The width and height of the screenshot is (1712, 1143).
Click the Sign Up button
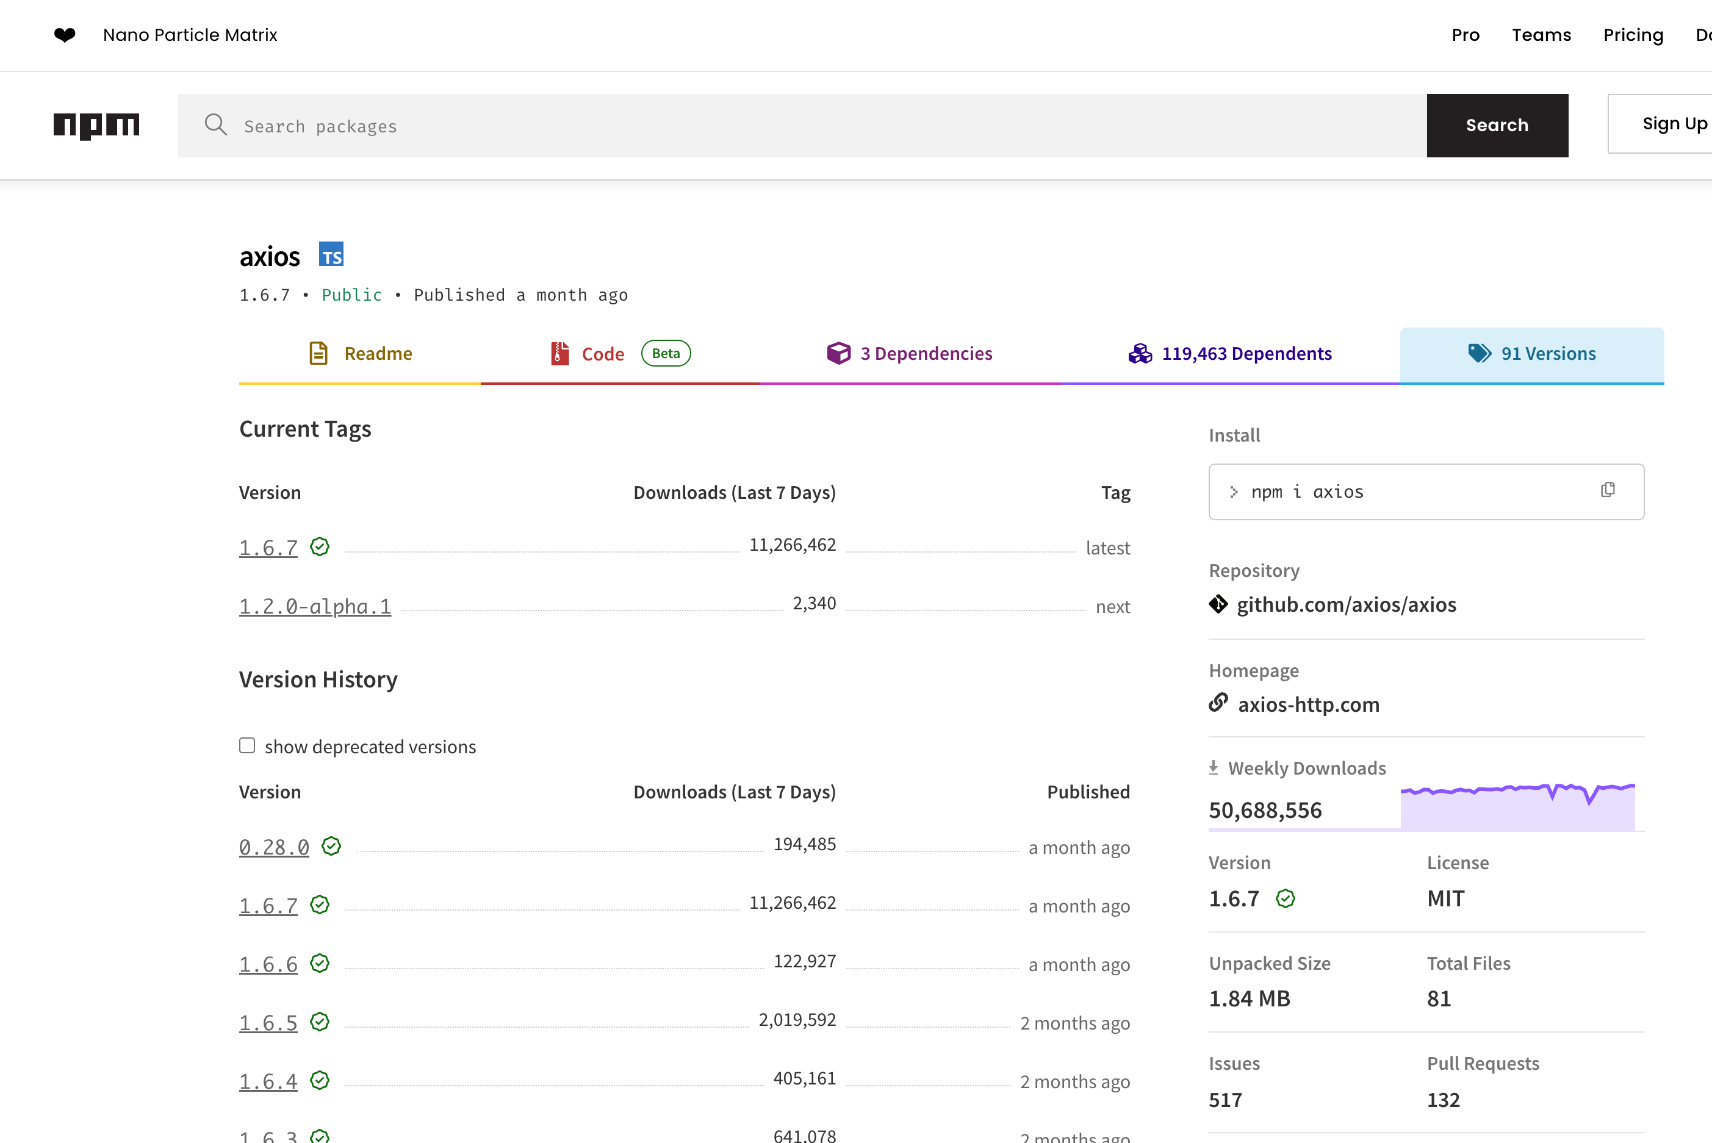[1660, 124]
